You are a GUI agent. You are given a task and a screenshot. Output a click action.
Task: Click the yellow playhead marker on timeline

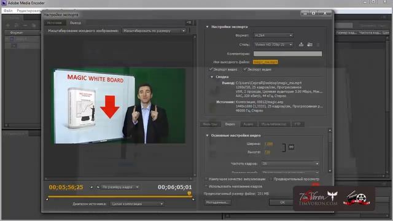[189, 193]
